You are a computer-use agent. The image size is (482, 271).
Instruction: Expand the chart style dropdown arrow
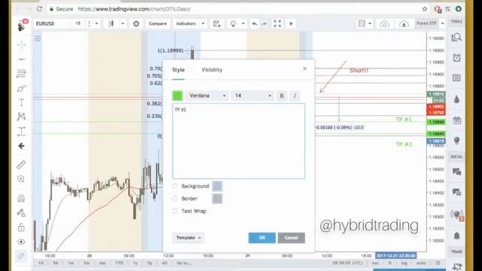click(x=123, y=23)
